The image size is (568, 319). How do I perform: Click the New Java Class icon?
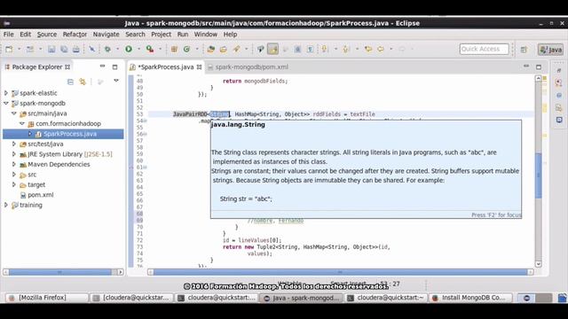tap(186, 50)
